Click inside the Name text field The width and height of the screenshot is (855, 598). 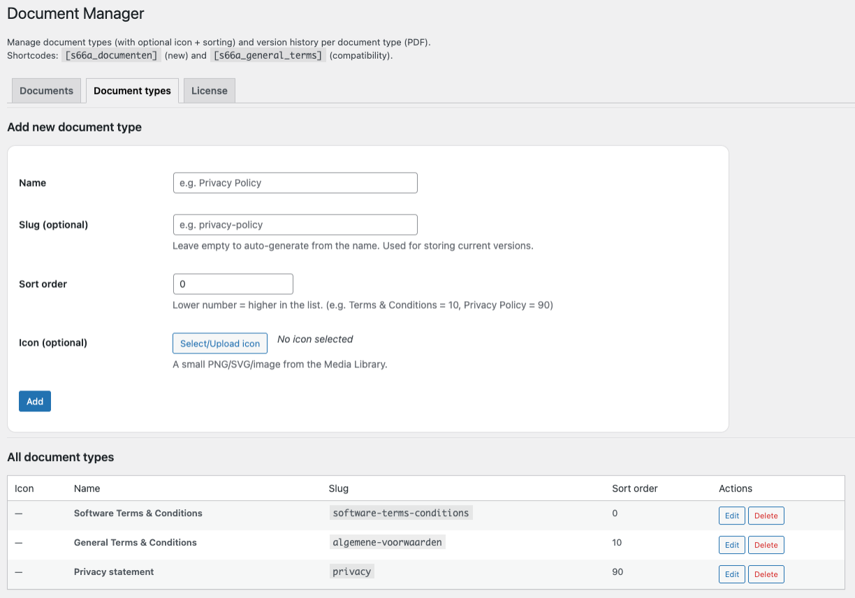(295, 182)
